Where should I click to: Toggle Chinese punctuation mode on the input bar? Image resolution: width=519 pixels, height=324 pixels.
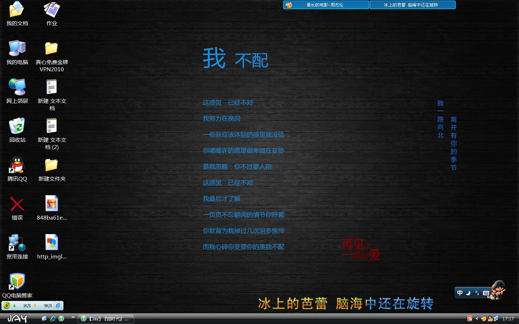pyautogui.click(x=477, y=293)
